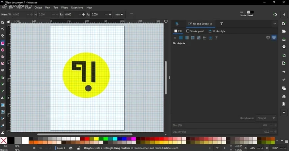Select the Mesh gradient tool
Screen dimensions: 289x151
(3, 112)
